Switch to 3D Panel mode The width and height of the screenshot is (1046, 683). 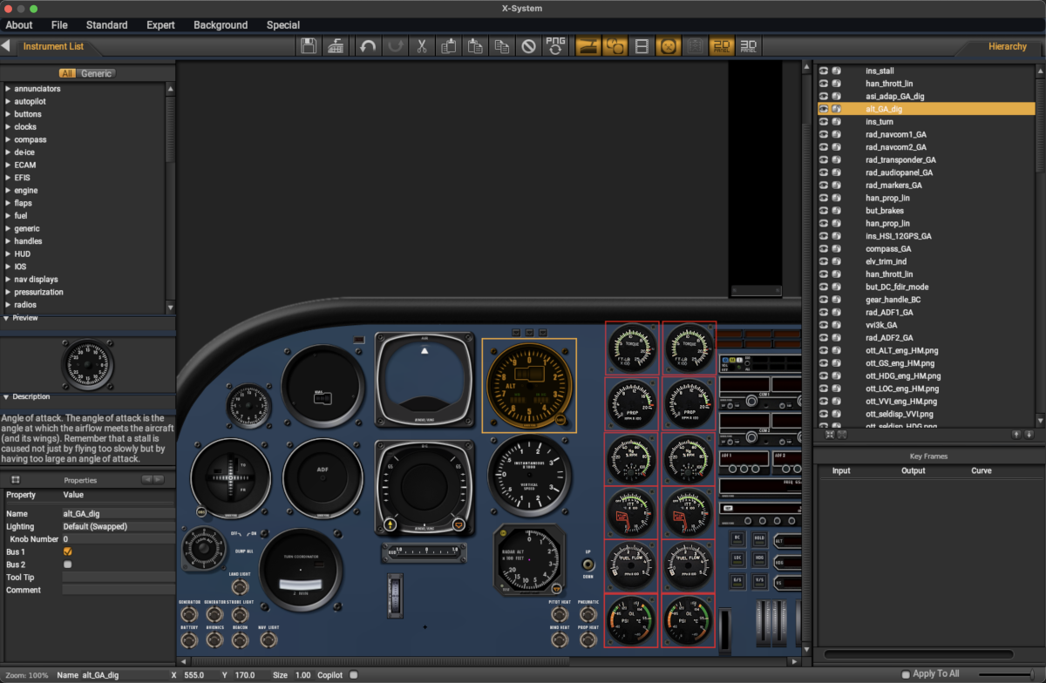[x=749, y=46]
